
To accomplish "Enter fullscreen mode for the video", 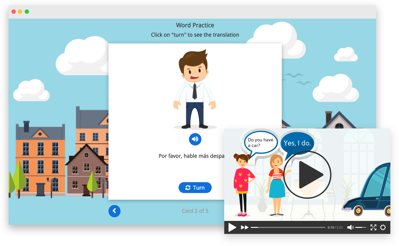I will (373, 227).
